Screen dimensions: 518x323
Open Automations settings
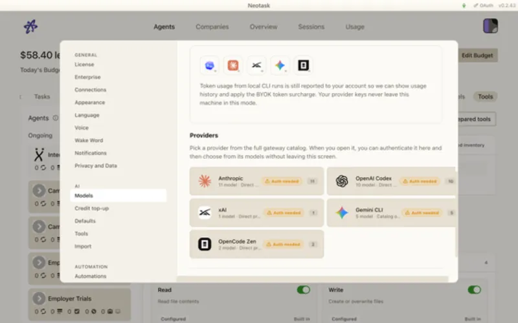[x=91, y=276]
